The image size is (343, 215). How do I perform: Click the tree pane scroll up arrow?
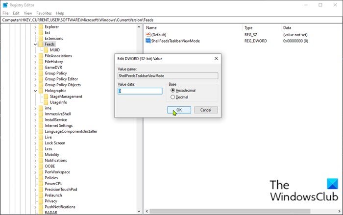coord(139,27)
